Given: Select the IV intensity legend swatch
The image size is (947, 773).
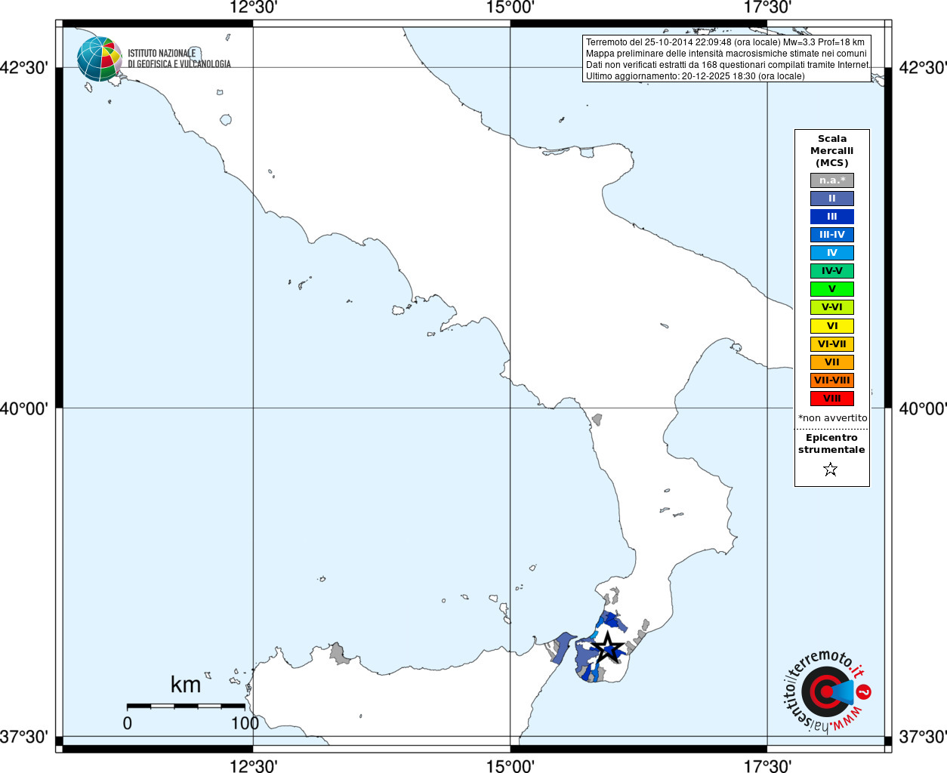Looking at the screenshot, I should 832,253.
